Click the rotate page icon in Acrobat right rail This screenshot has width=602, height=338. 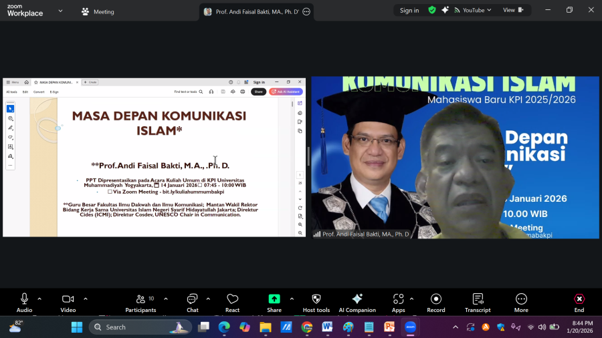point(300,208)
